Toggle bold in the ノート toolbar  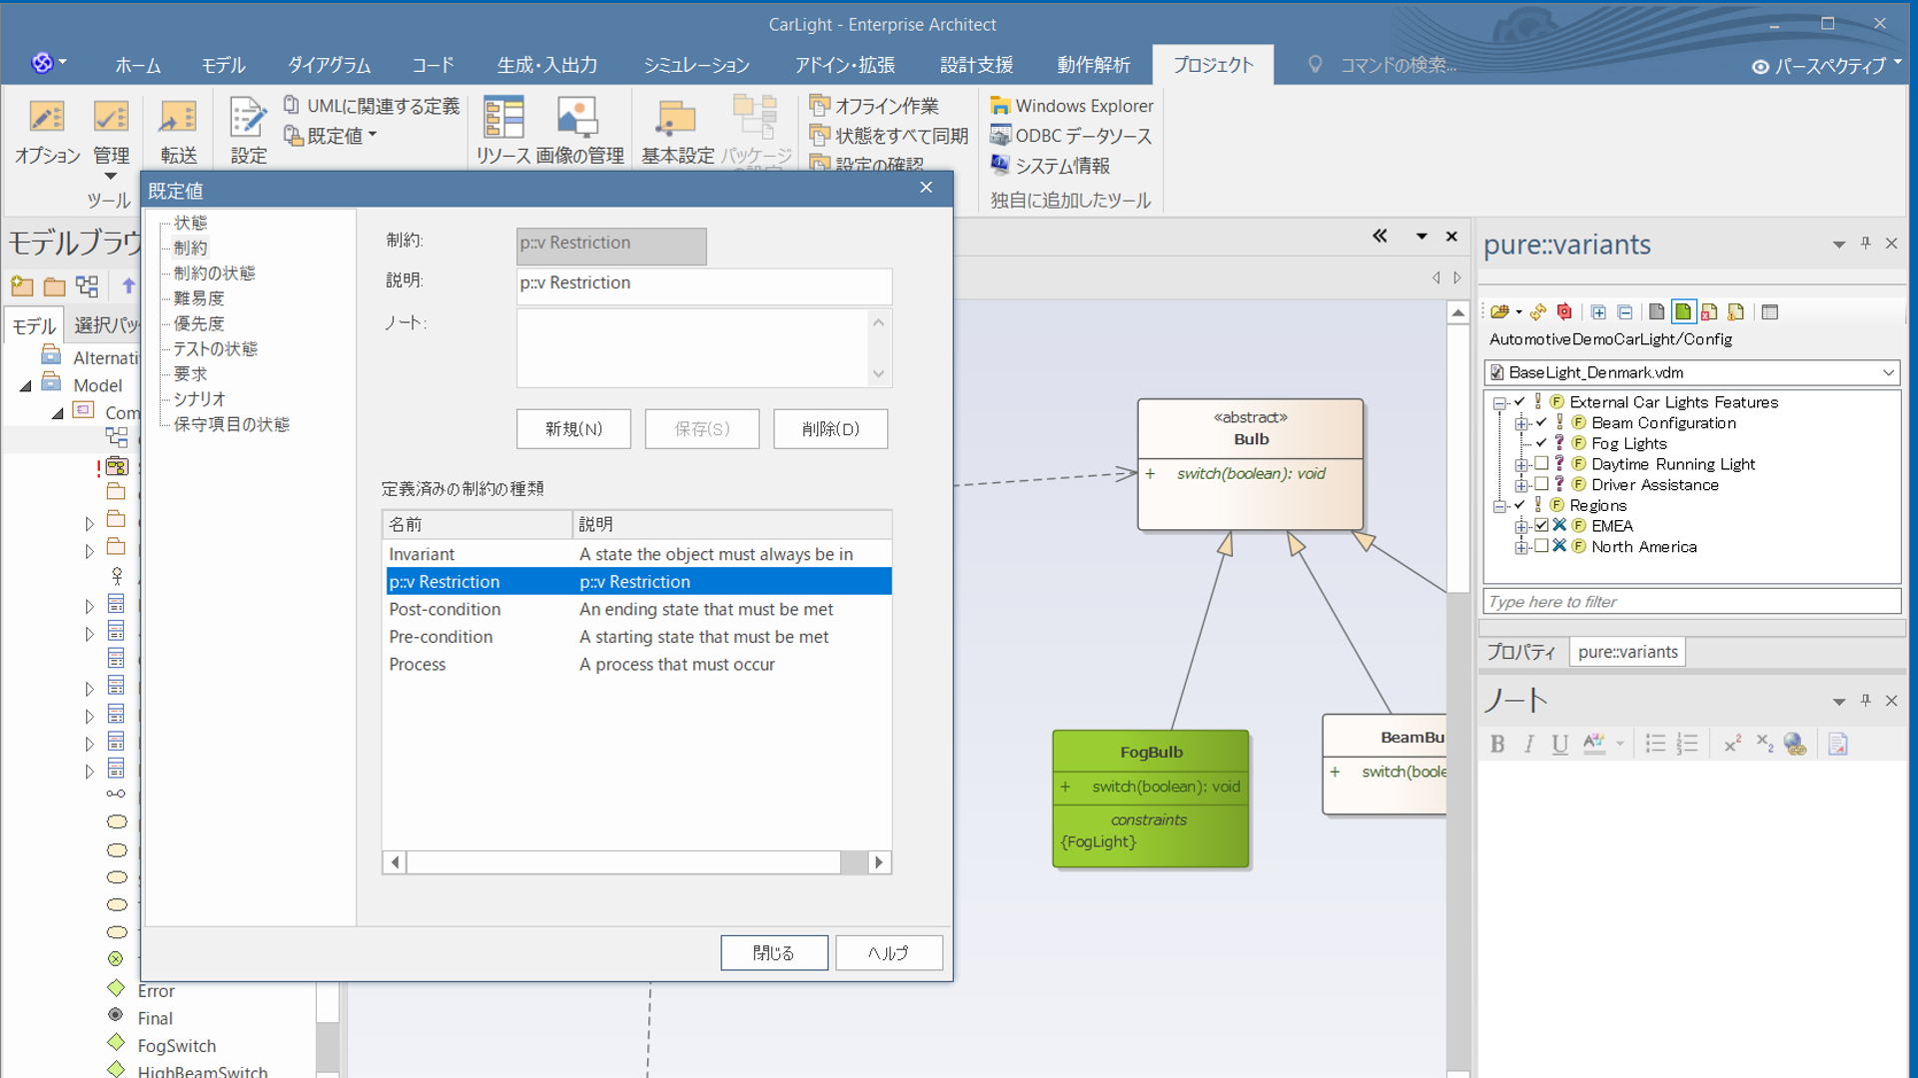tap(1497, 745)
